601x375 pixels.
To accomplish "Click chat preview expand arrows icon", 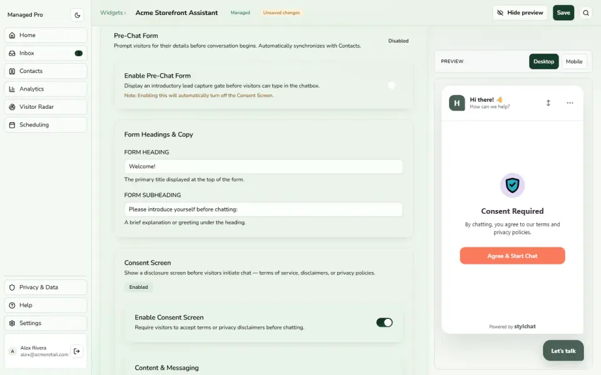I will pos(548,103).
